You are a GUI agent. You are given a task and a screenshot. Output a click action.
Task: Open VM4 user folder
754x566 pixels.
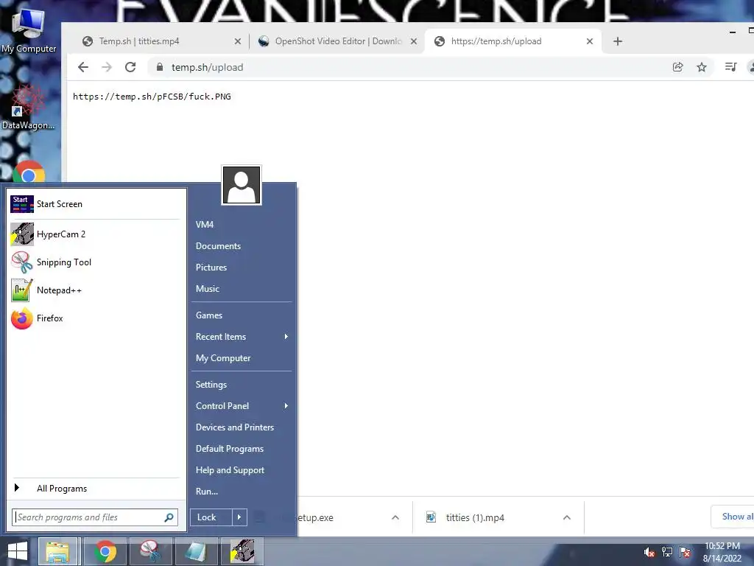pos(205,225)
